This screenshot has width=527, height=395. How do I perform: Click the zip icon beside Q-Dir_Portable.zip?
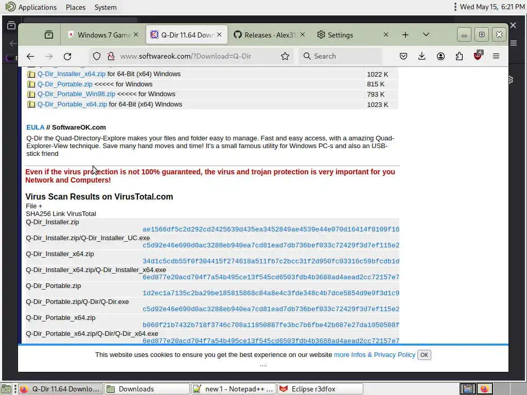pos(31,84)
